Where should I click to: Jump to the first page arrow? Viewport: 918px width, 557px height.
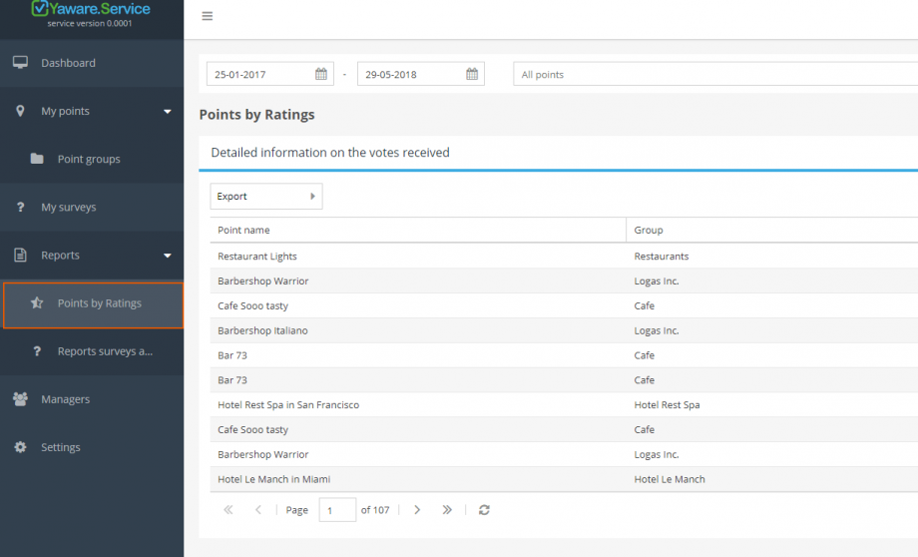pyautogui.click(x=229, y=510)
